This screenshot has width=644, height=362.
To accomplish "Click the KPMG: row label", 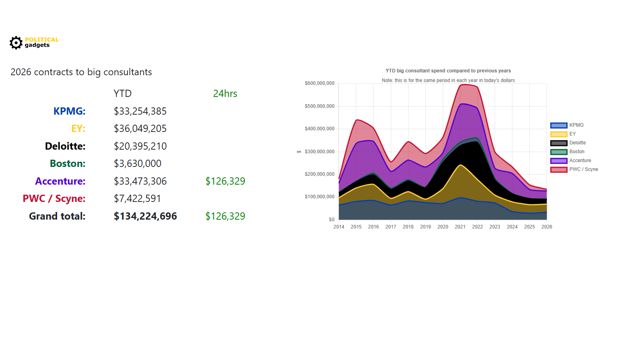I will (x=69, y=111).
